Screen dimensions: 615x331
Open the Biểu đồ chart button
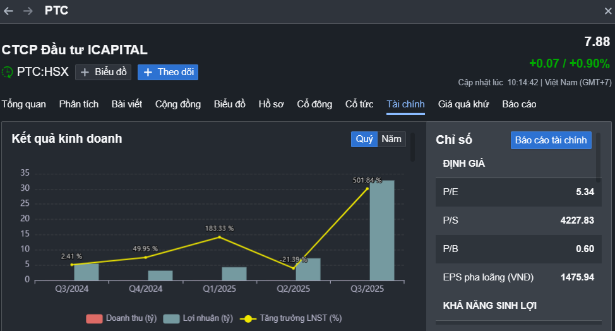[103, 72]
